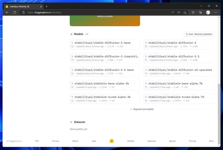
Task: Maximize the browser window
Action: click(209, 6)
